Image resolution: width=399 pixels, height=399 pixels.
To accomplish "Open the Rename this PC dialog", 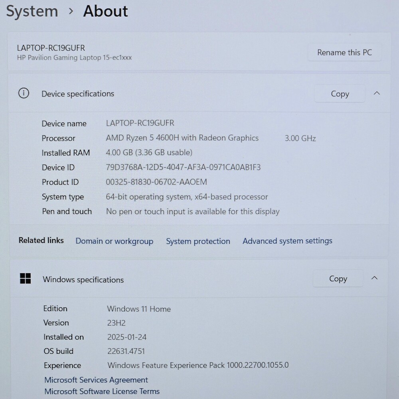I will (344, 52).
